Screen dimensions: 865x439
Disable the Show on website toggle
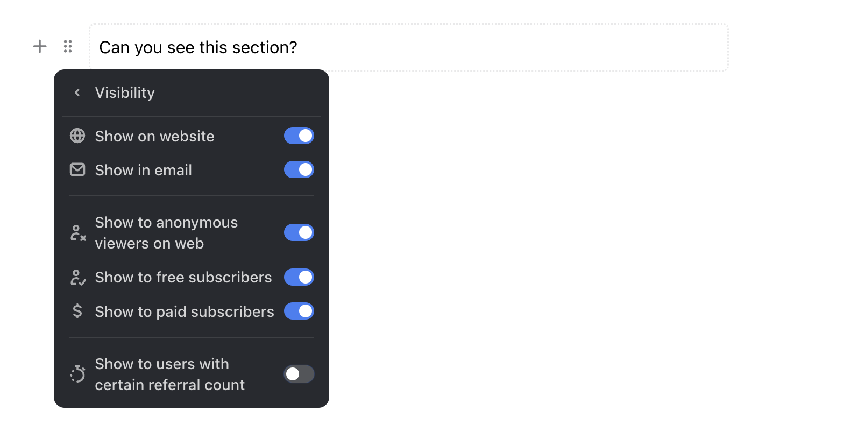click(299, 136)
